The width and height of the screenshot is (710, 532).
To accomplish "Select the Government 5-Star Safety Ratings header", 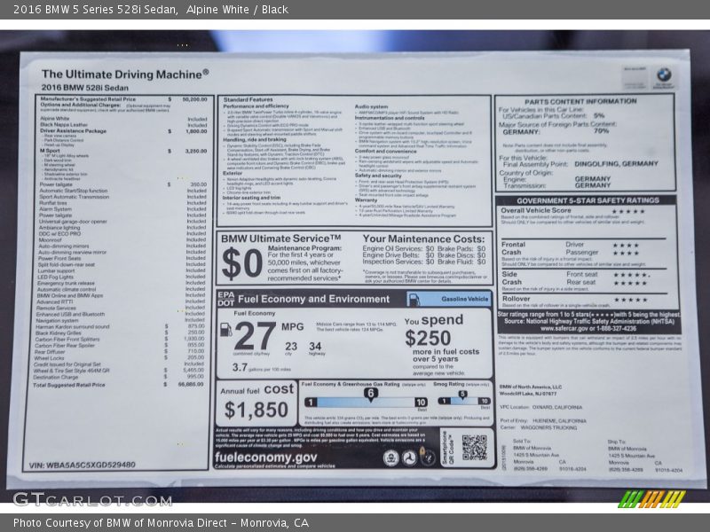I will click(586, 200).
